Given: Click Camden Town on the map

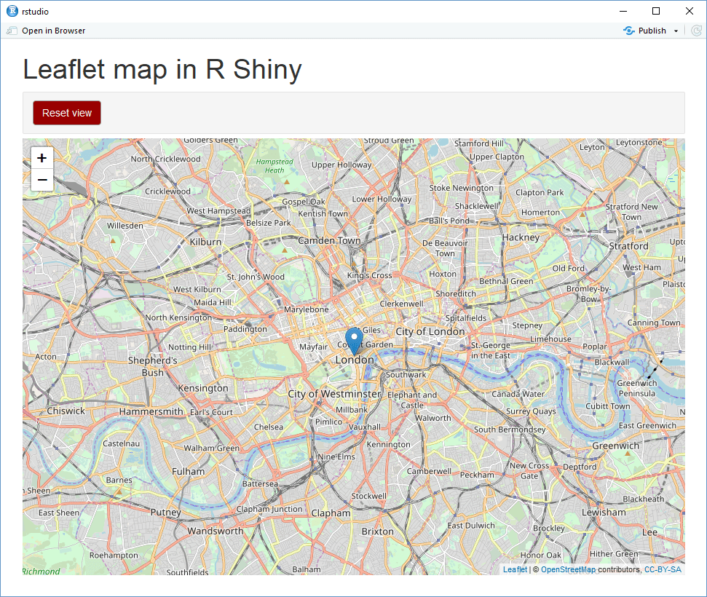Looking at the screenshot, I should 329,240.
